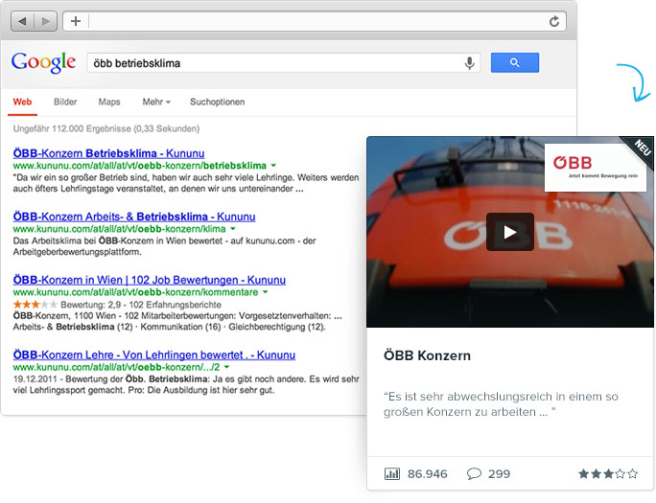Click the bar chart views icon beside 86.946
This screenshot has width=656, height=503.
click(x=392, y=473)
